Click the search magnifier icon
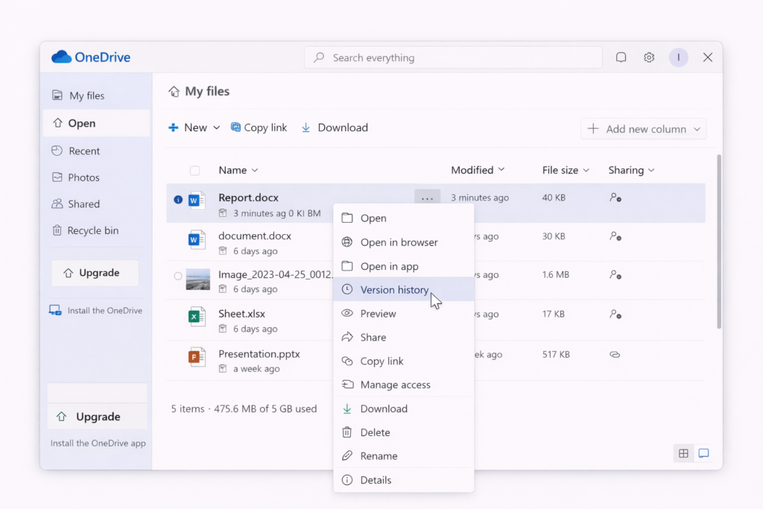This screenshot has height=509, width=763. tap(319, 57)
